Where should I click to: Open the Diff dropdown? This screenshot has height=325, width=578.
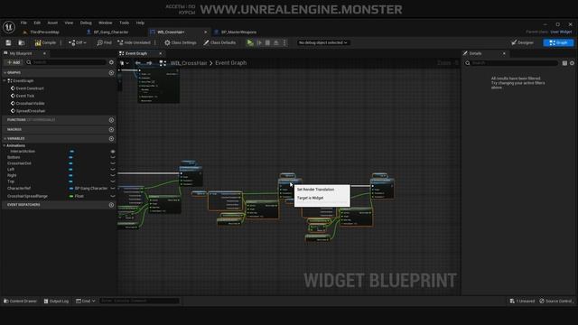pyautogui.click(x=77, y=42)
